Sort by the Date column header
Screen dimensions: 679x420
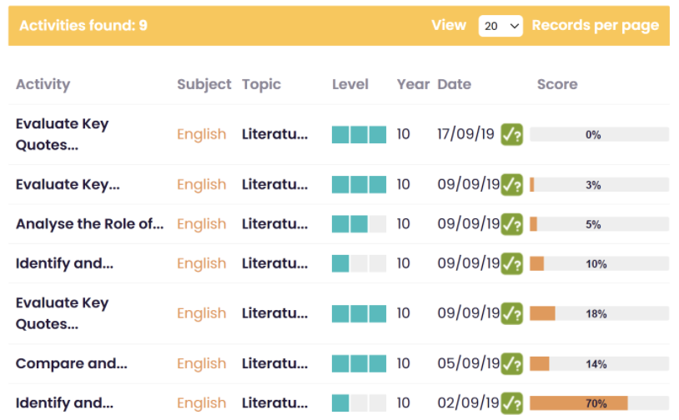click(454, 84)
